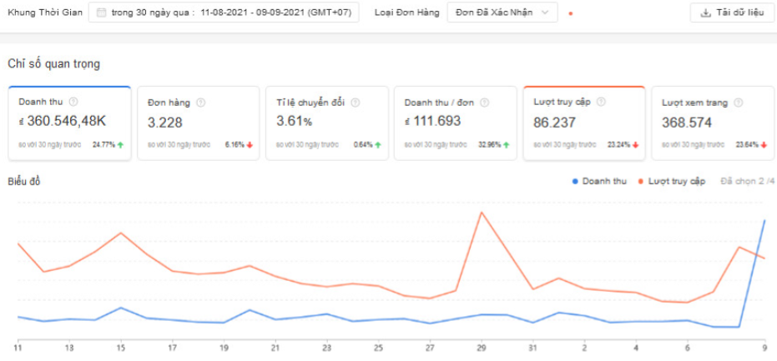Select the Tỉ lệ chuyển đổi card
Viewport: 777px width, 361px height.
(x=326, y=123)
